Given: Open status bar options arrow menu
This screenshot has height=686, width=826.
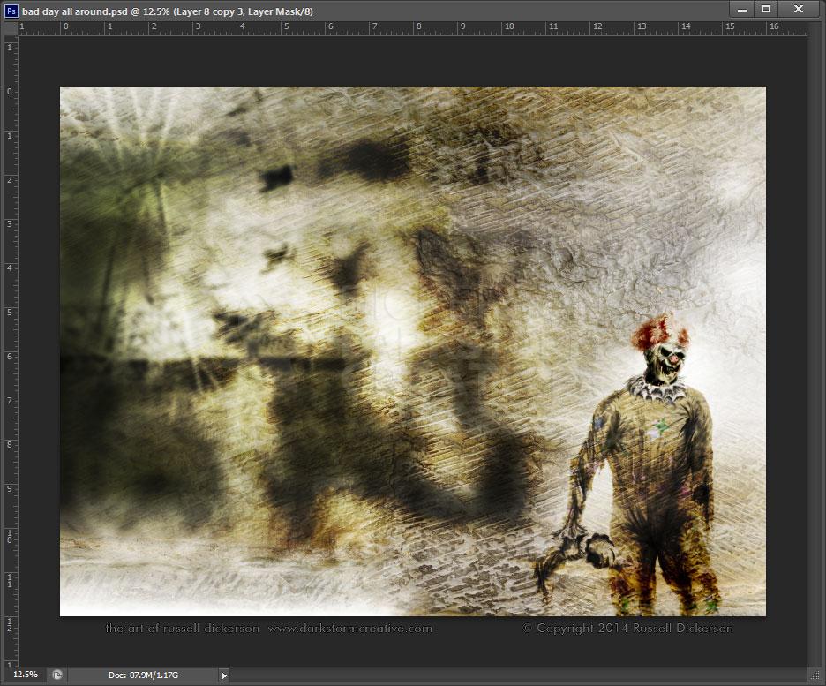Looking at the screenshot, I should (224, 675).
